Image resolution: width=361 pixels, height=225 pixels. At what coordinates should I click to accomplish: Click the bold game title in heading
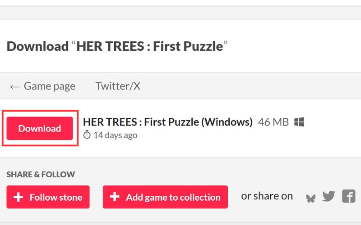point(150,46)
